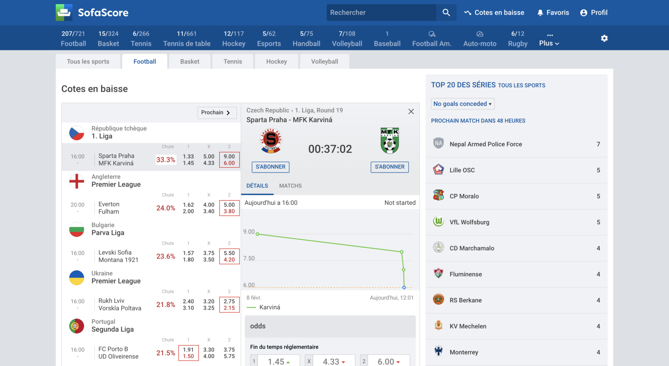Screen dimensions: 669x366
Task: Select Tennis de table sport
Action: 187,38
